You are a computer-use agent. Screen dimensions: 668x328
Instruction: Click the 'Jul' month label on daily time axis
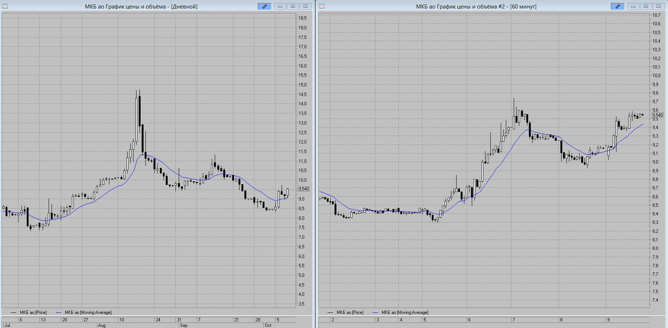point(7,325)
